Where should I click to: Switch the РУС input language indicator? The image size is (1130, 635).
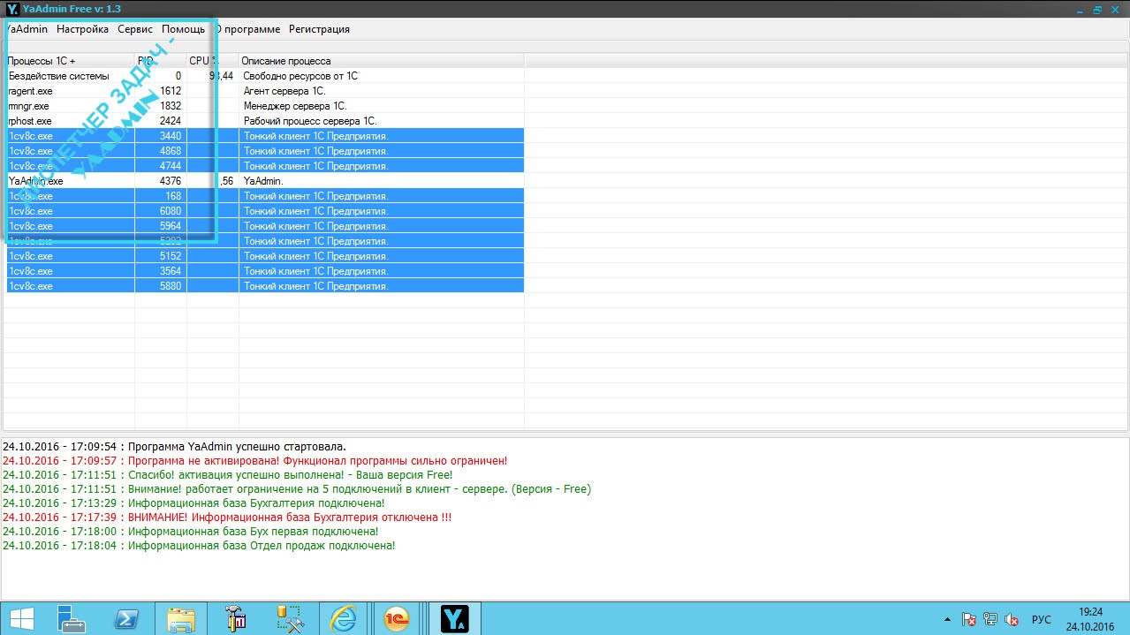pyautogui.click(x=1042, y=619)
